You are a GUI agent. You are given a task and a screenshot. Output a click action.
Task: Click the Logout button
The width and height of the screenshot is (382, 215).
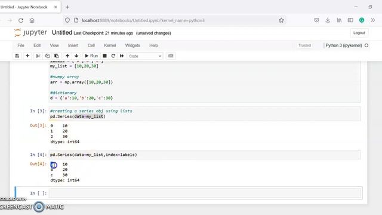pos(359,33)
